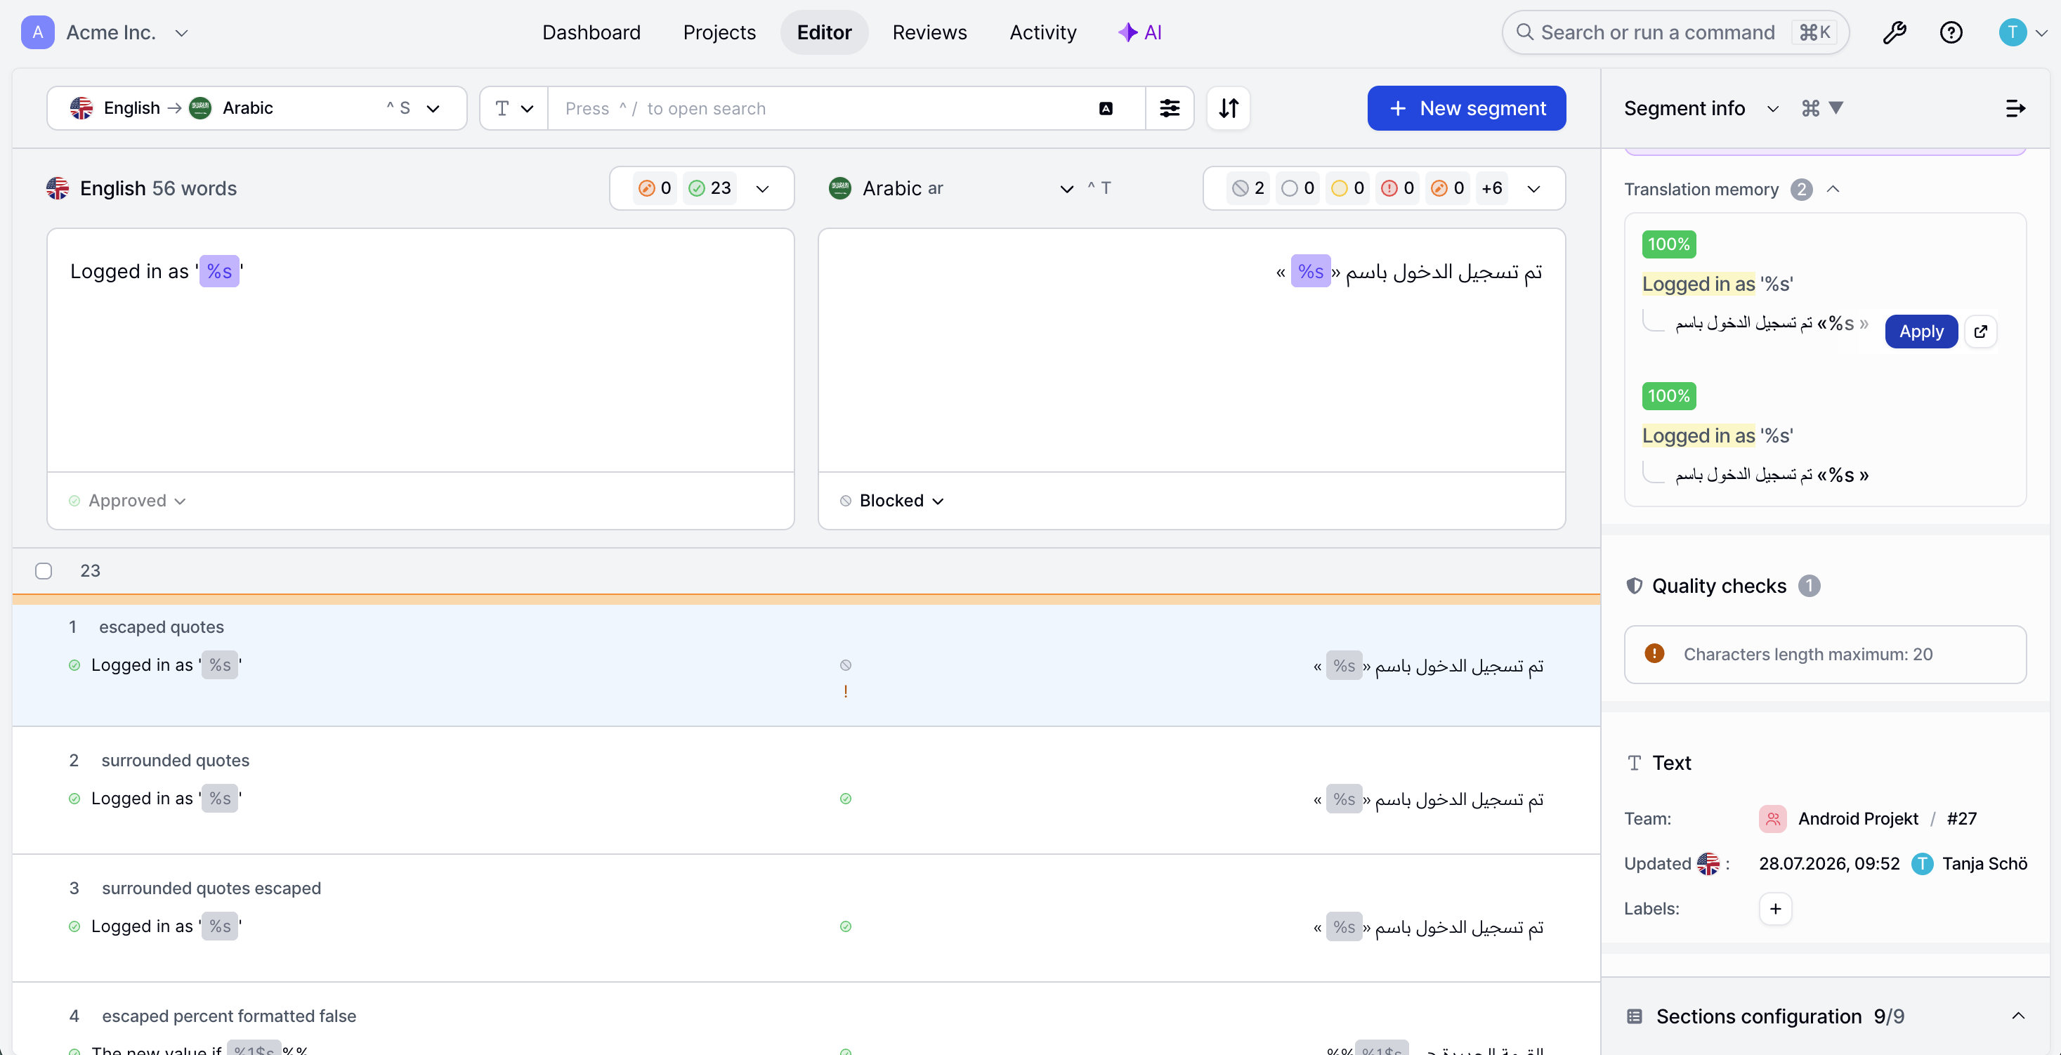Click the %s placeholder in Arabic editor
Screen dimensions: 2061x1055
(x=1311, y=272)
